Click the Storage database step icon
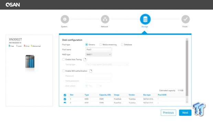Image resolution: width=213 pixels, height=124 pixels. pos(145,19)
